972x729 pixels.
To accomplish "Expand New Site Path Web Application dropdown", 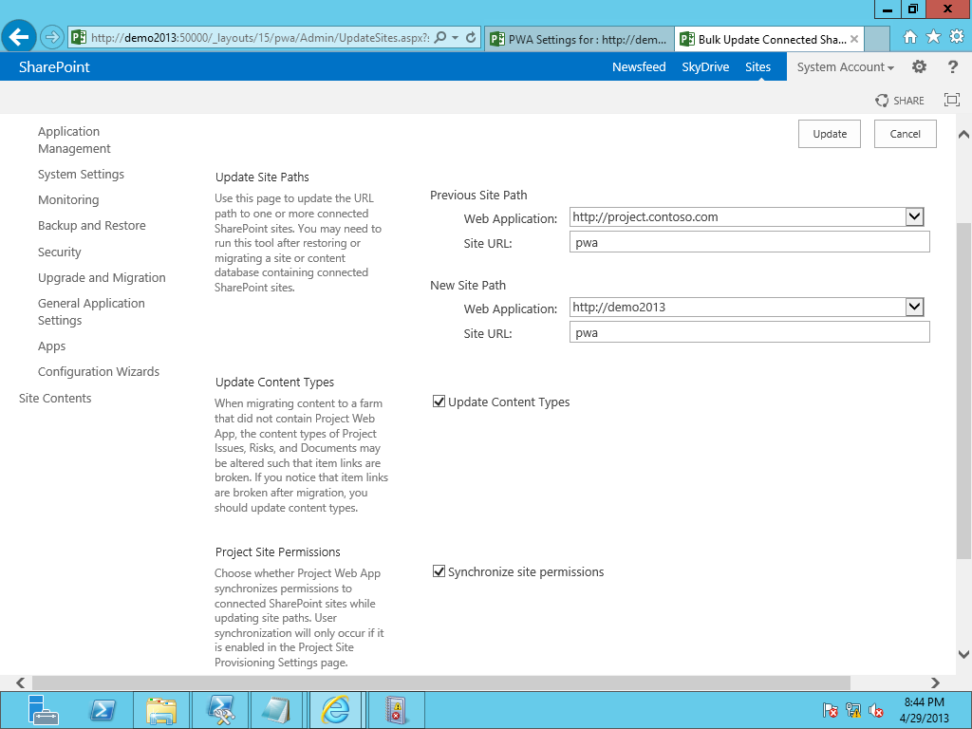I will [x=914, y=307].
